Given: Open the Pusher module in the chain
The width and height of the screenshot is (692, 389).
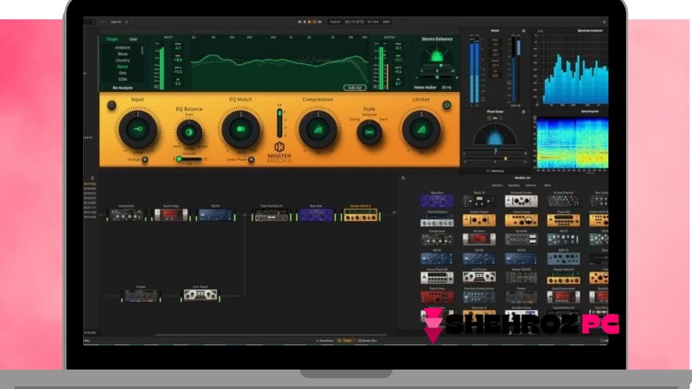Looking at the screenshot, I should (141, 295).
